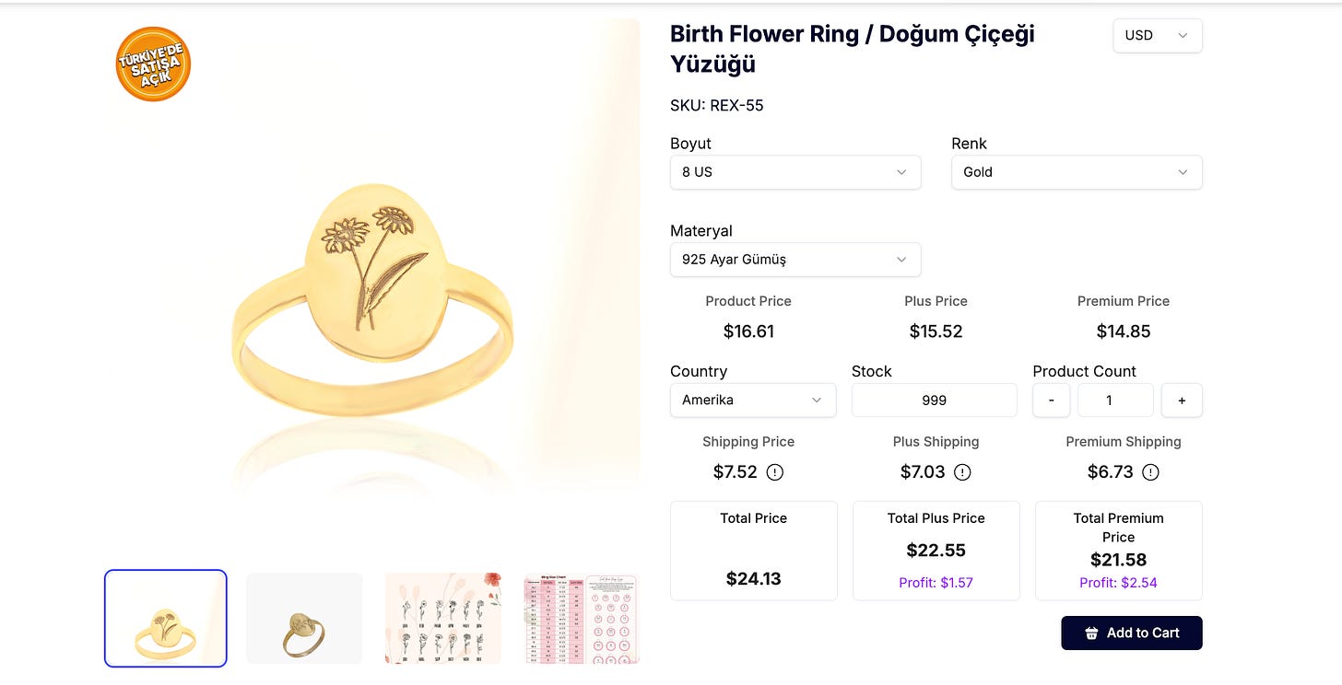Click the info icon next to $7.03
Screen dimensions: 1342x685
[x=962, y=472]
